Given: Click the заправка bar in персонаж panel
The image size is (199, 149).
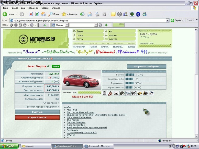Looking at the screenshot, I should [x=155, y=46].
